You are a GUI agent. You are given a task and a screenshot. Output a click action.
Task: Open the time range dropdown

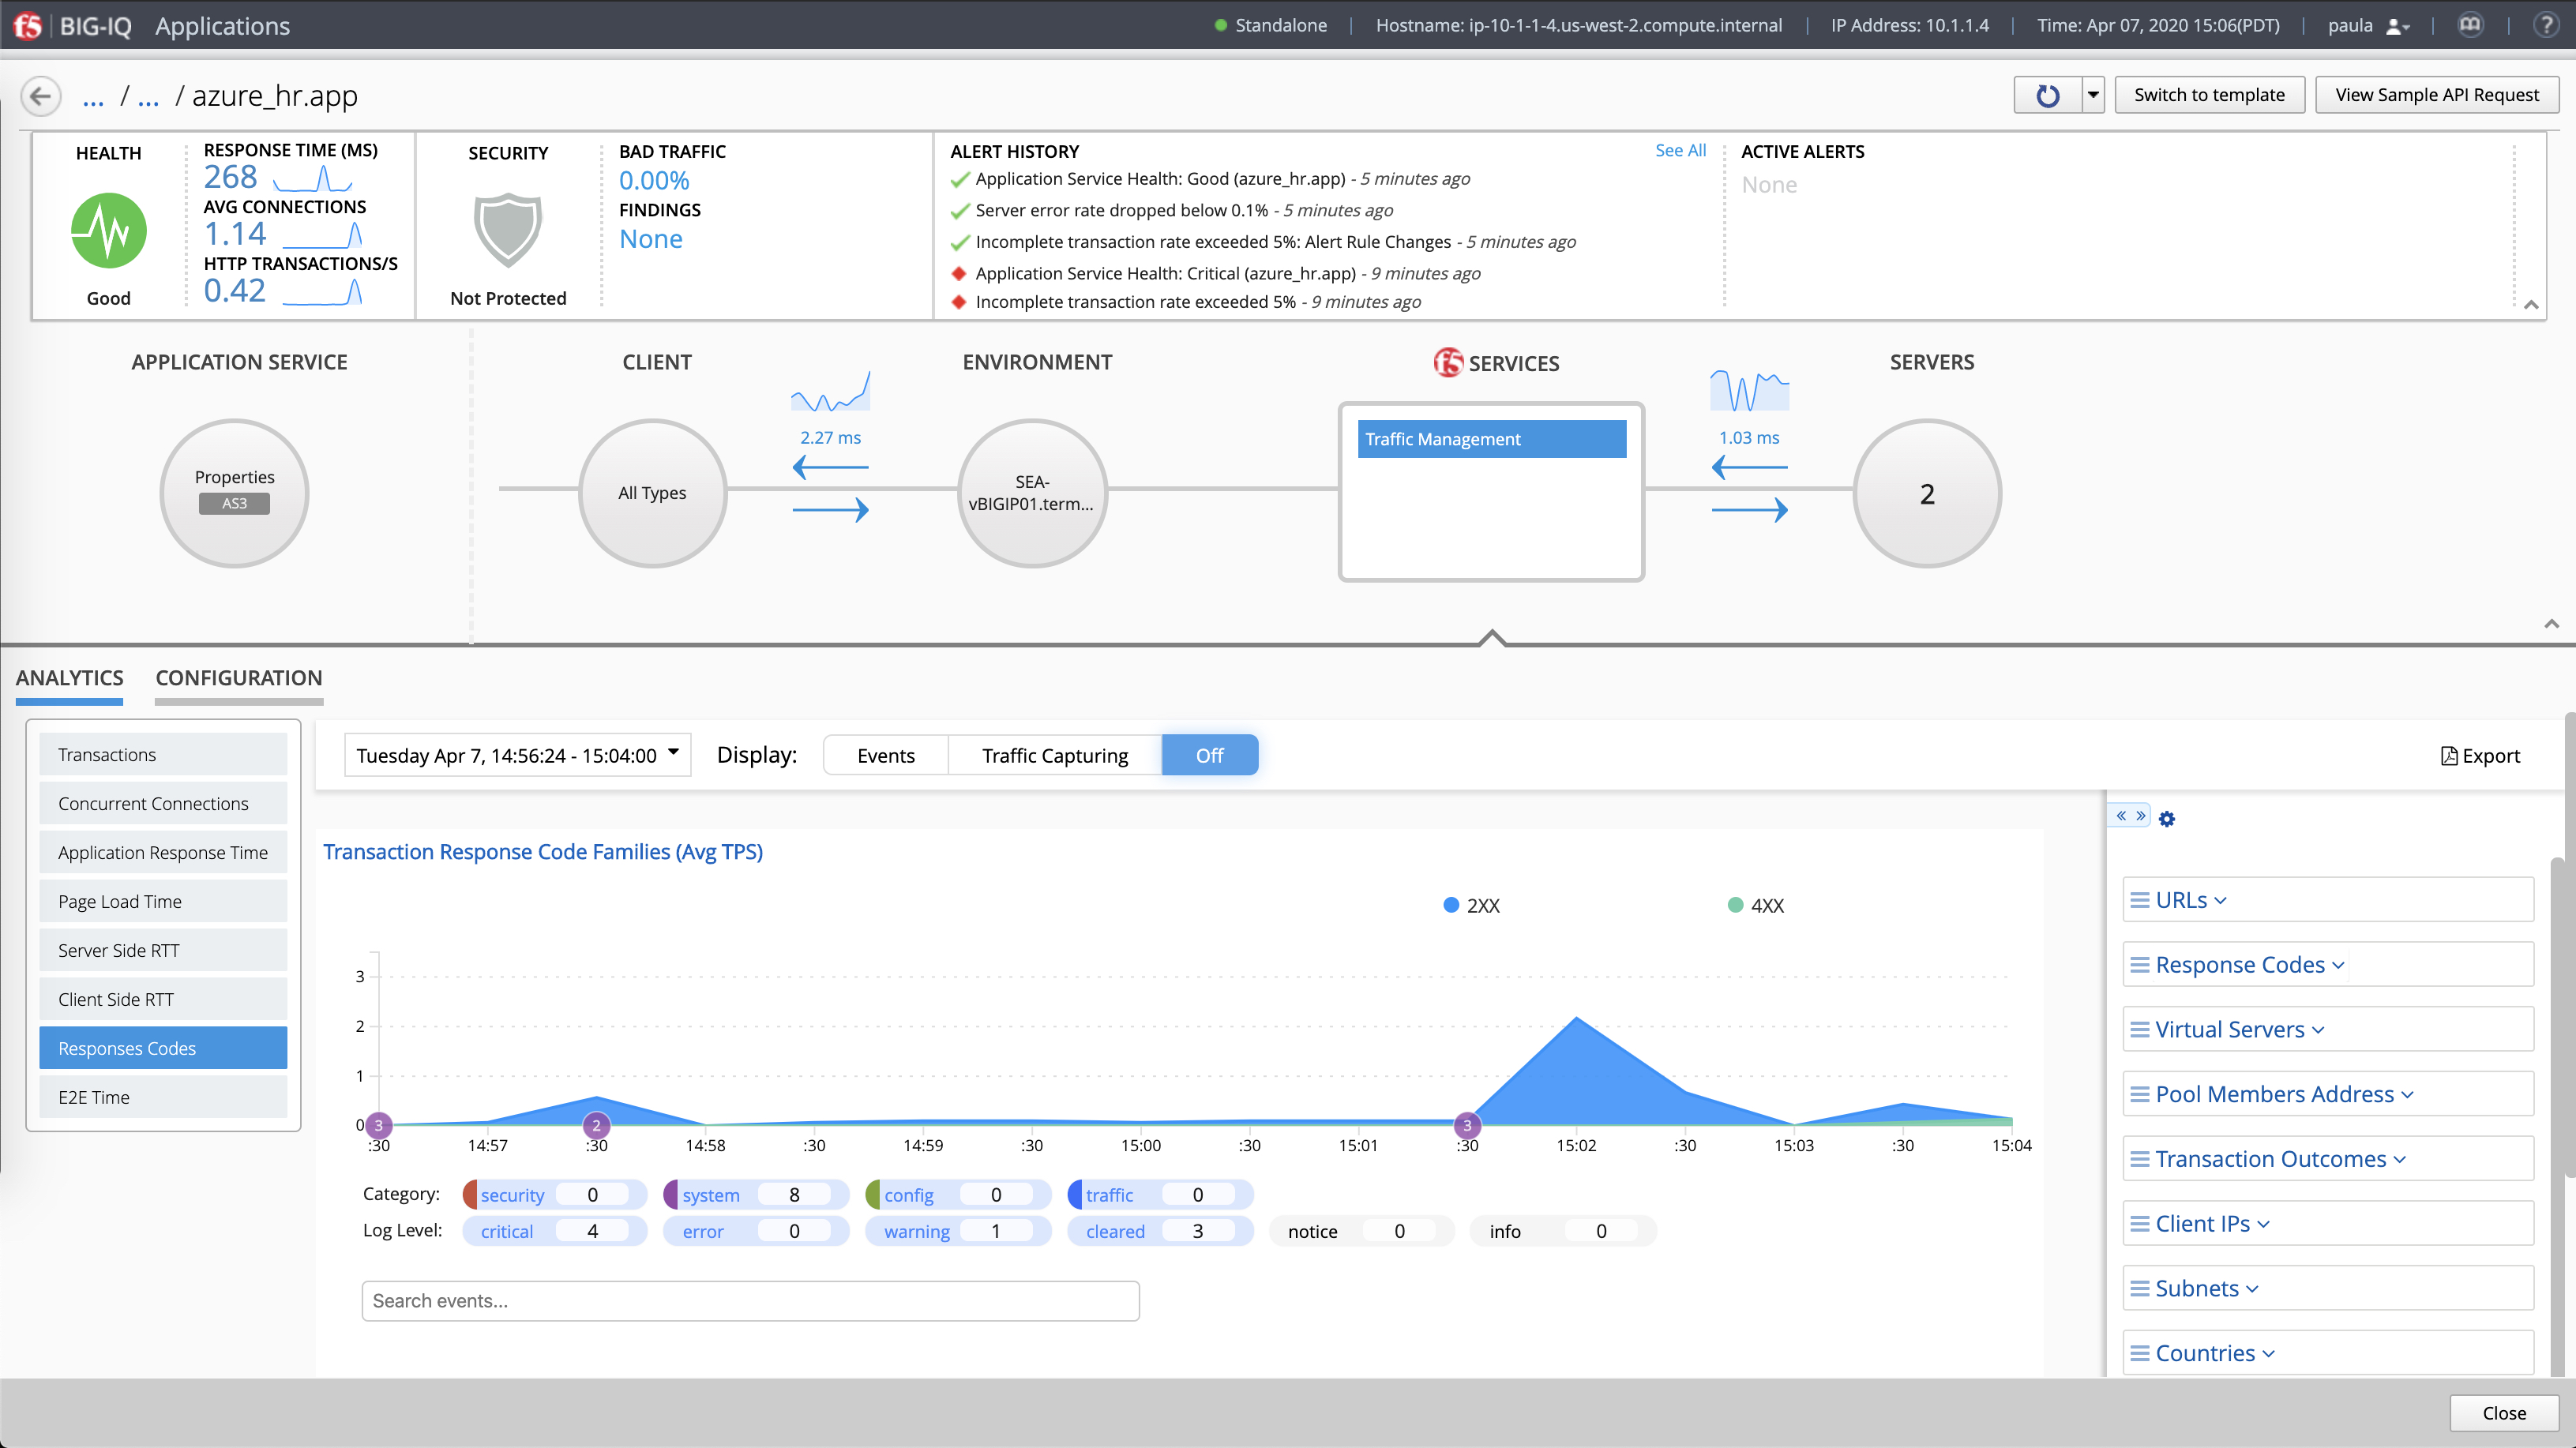517,755
